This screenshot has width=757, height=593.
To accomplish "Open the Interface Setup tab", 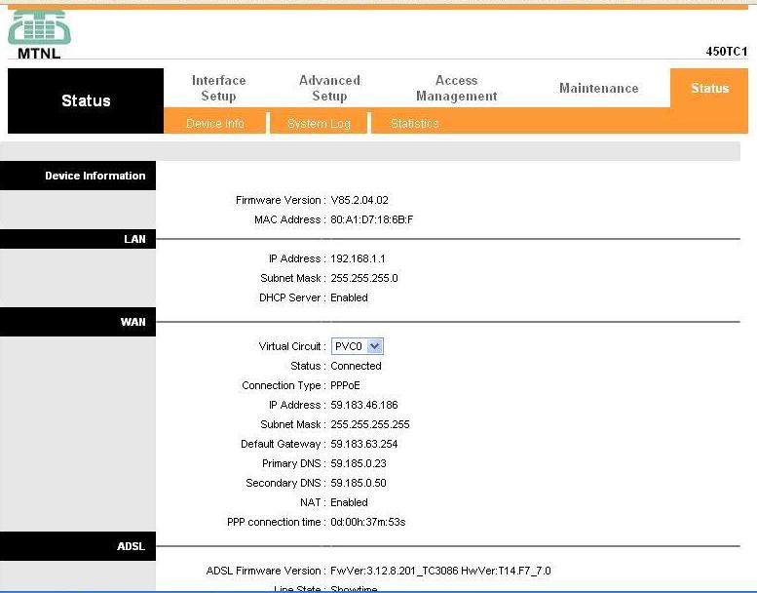I will (x=218, y=88).
